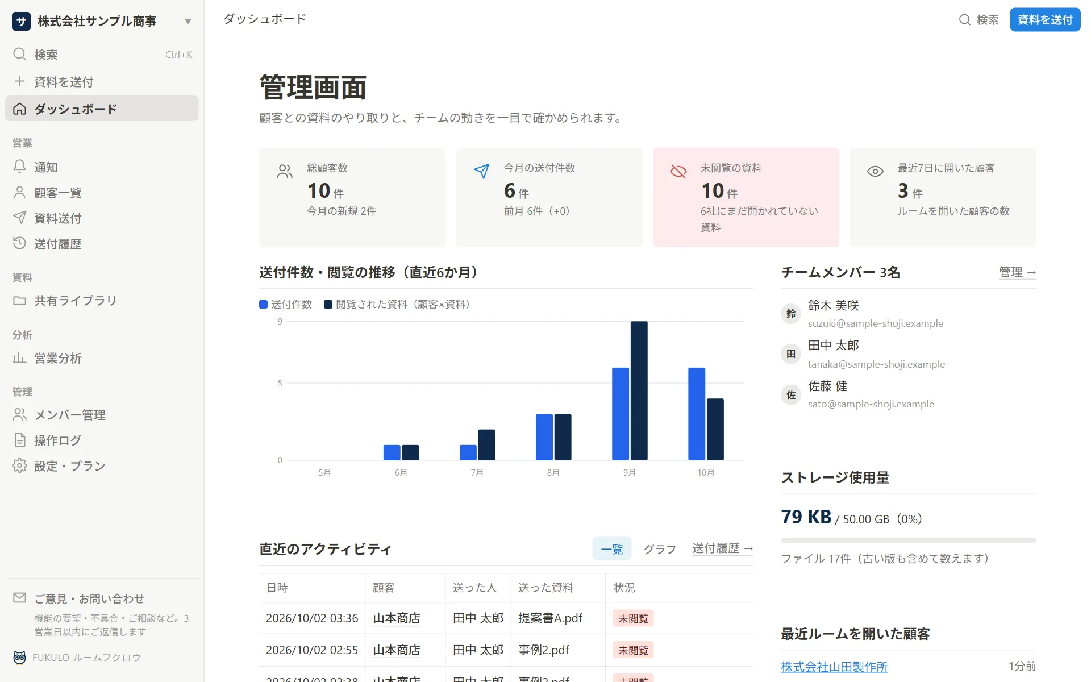Click the plus icon for 資料を送付

pyautogui.click(x=20, y=81)
